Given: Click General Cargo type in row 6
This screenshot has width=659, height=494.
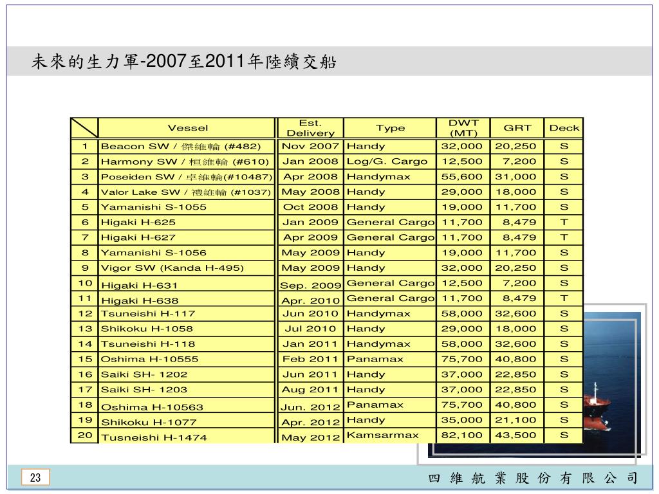Looking at the screenshot, I should (390, 222).
